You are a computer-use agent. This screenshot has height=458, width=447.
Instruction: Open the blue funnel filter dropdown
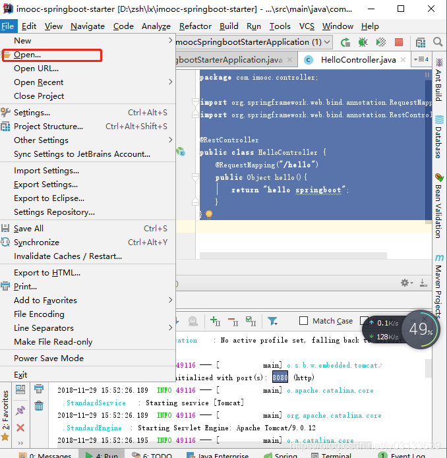coord(272,321)
